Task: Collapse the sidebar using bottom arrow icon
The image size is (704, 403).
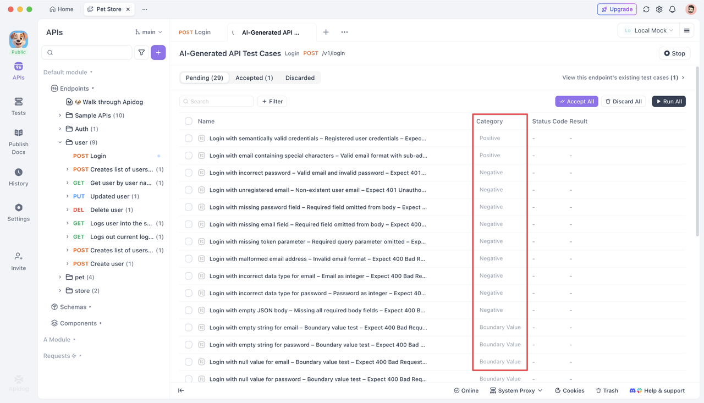Action: click(181, 390)
